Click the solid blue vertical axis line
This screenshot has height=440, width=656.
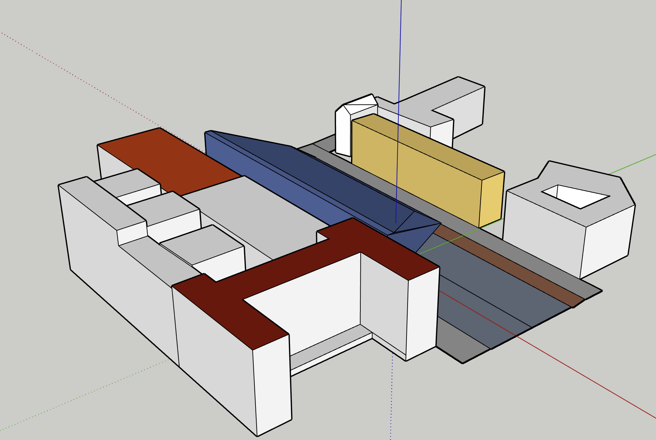pos(400,53)
